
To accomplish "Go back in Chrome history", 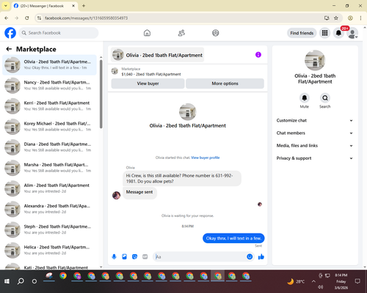I will (7, 18).
